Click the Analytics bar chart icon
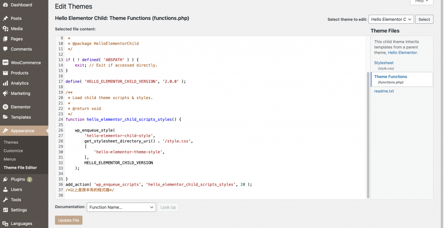This screenshot has height=228, width=444. coord(5,83)
